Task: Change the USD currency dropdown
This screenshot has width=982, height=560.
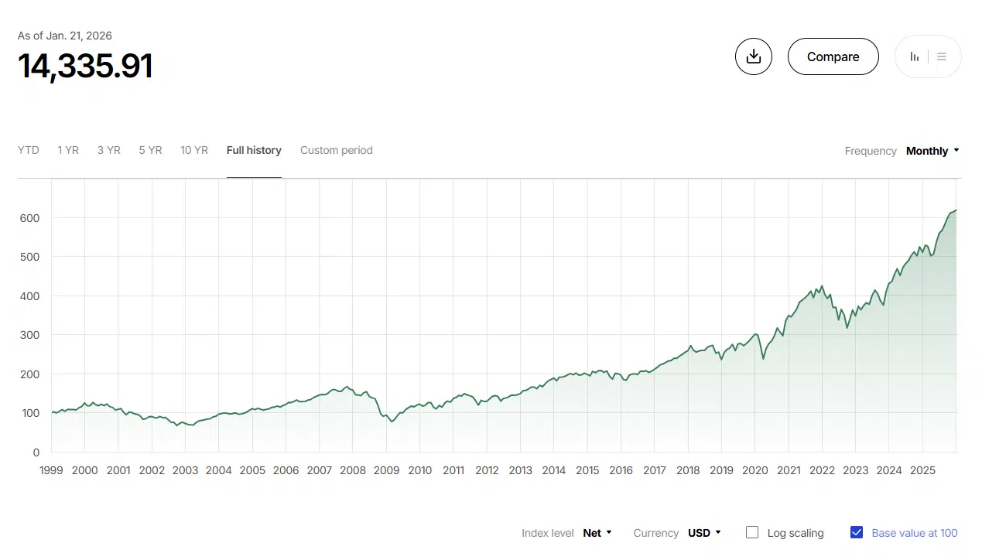Action: (x=703, y=533)
